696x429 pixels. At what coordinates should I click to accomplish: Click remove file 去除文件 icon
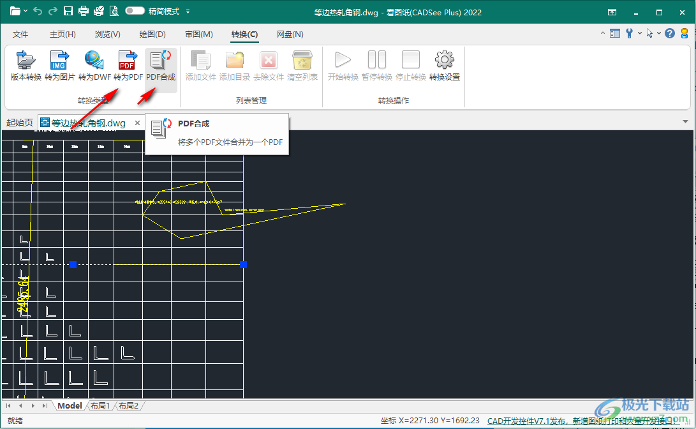pyautogui.click(x=269, y=66)
